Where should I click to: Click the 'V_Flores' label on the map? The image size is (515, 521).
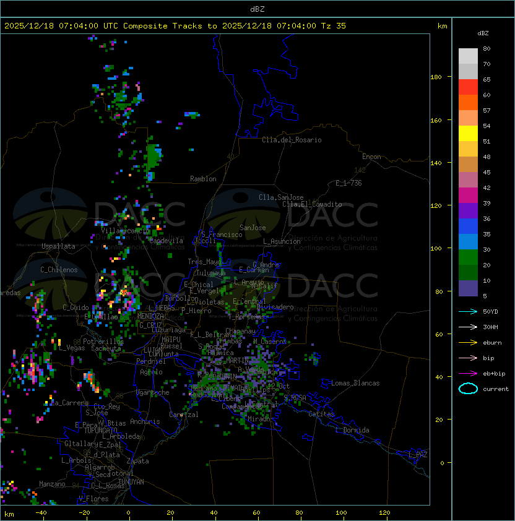tap(93, 499)
